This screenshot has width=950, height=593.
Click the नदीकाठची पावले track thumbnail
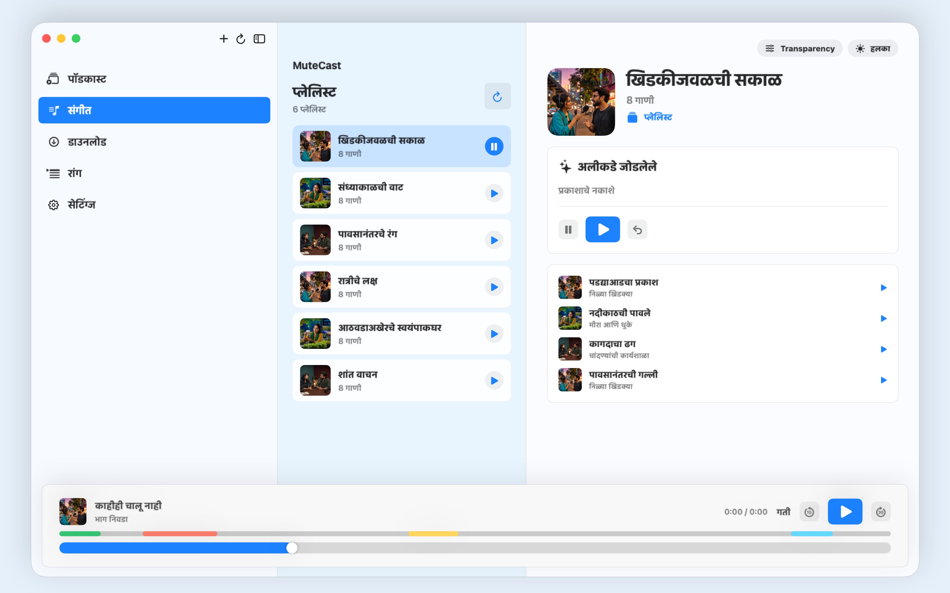click(x=570, y=318)
